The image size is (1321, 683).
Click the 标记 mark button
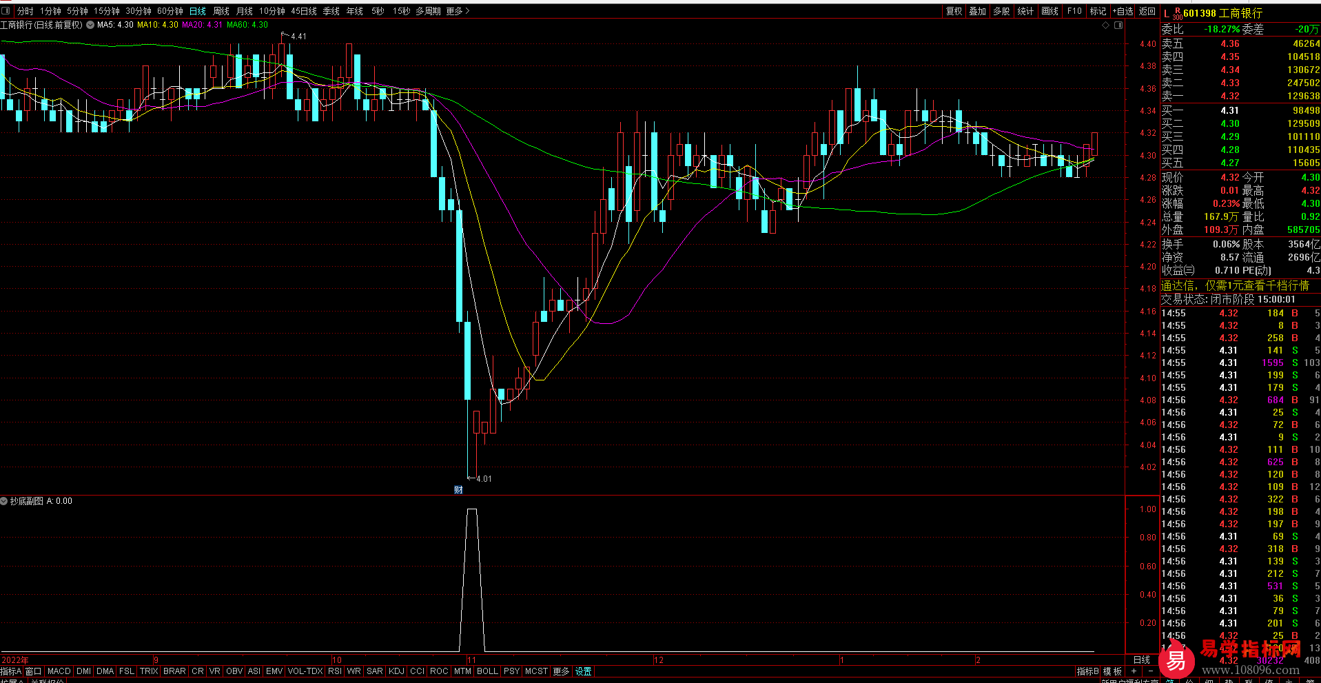point(1098,11)
